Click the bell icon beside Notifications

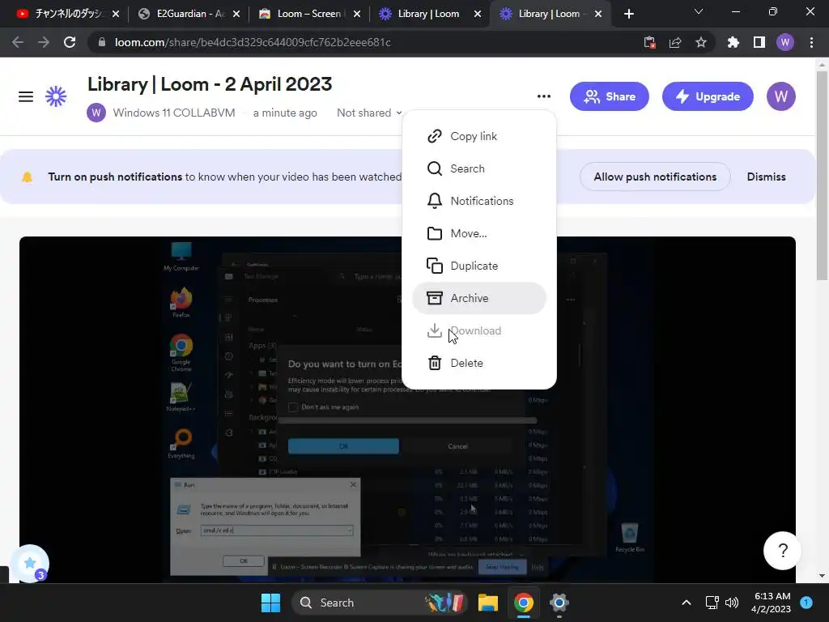coord(435,201)
